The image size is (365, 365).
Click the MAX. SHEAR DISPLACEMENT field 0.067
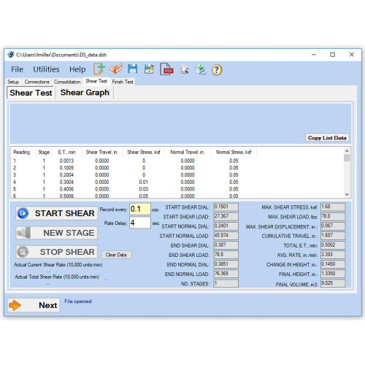(x=333, y=226)
